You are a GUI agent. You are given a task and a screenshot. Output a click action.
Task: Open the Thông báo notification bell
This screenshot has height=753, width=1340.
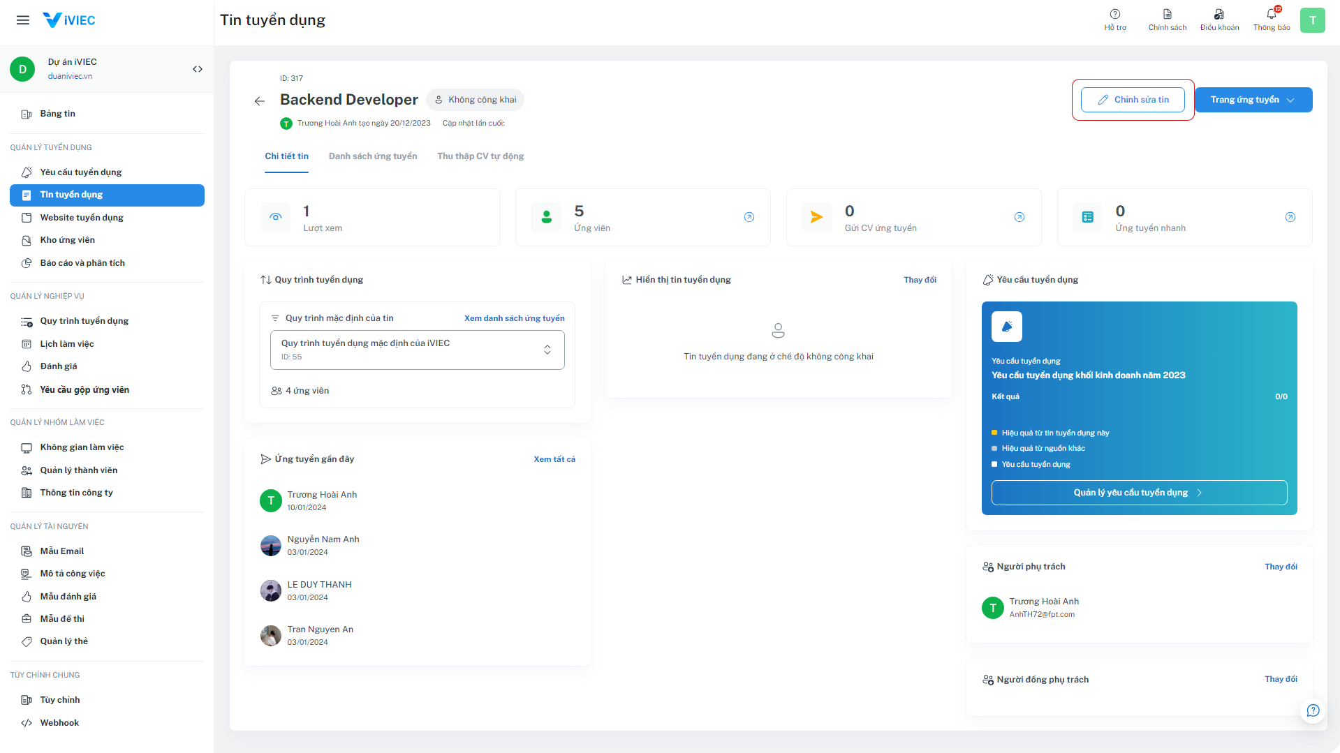(x=1272, y=15)
